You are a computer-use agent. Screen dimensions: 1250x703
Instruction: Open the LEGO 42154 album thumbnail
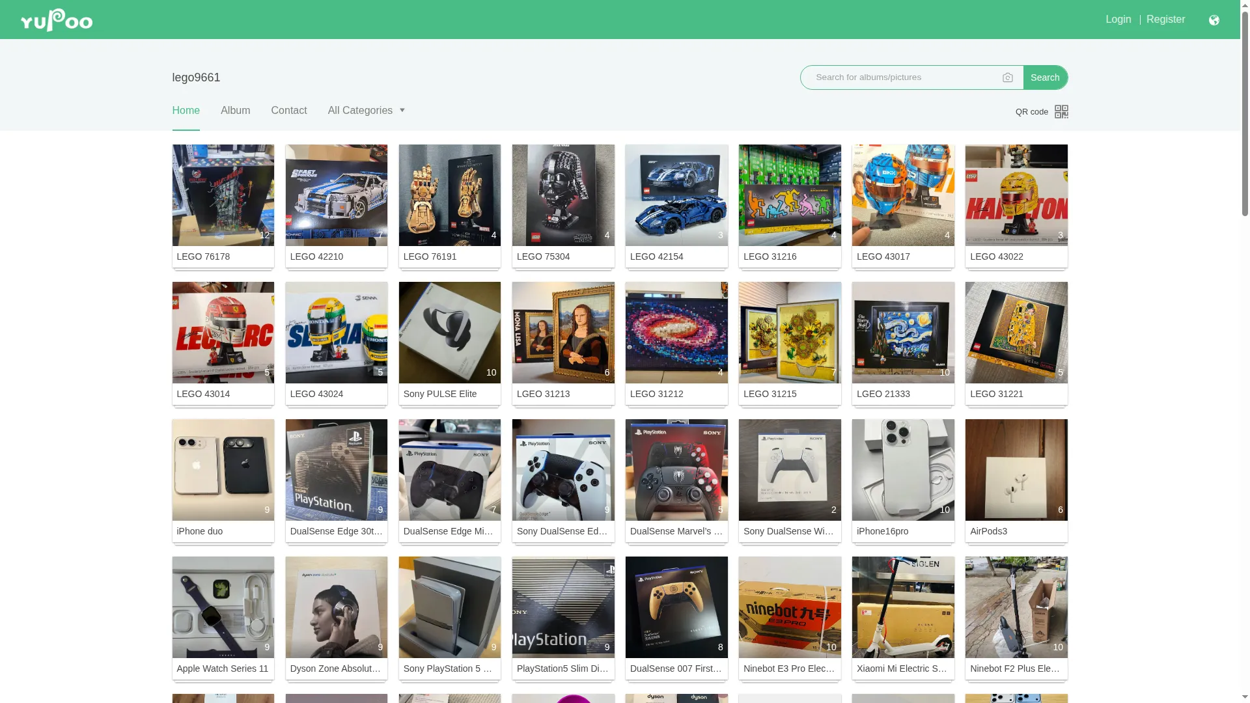[x=676, y=195]
